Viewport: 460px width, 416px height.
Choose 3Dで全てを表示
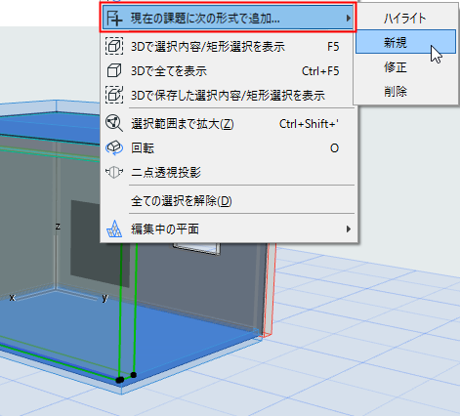coord(228,70)
